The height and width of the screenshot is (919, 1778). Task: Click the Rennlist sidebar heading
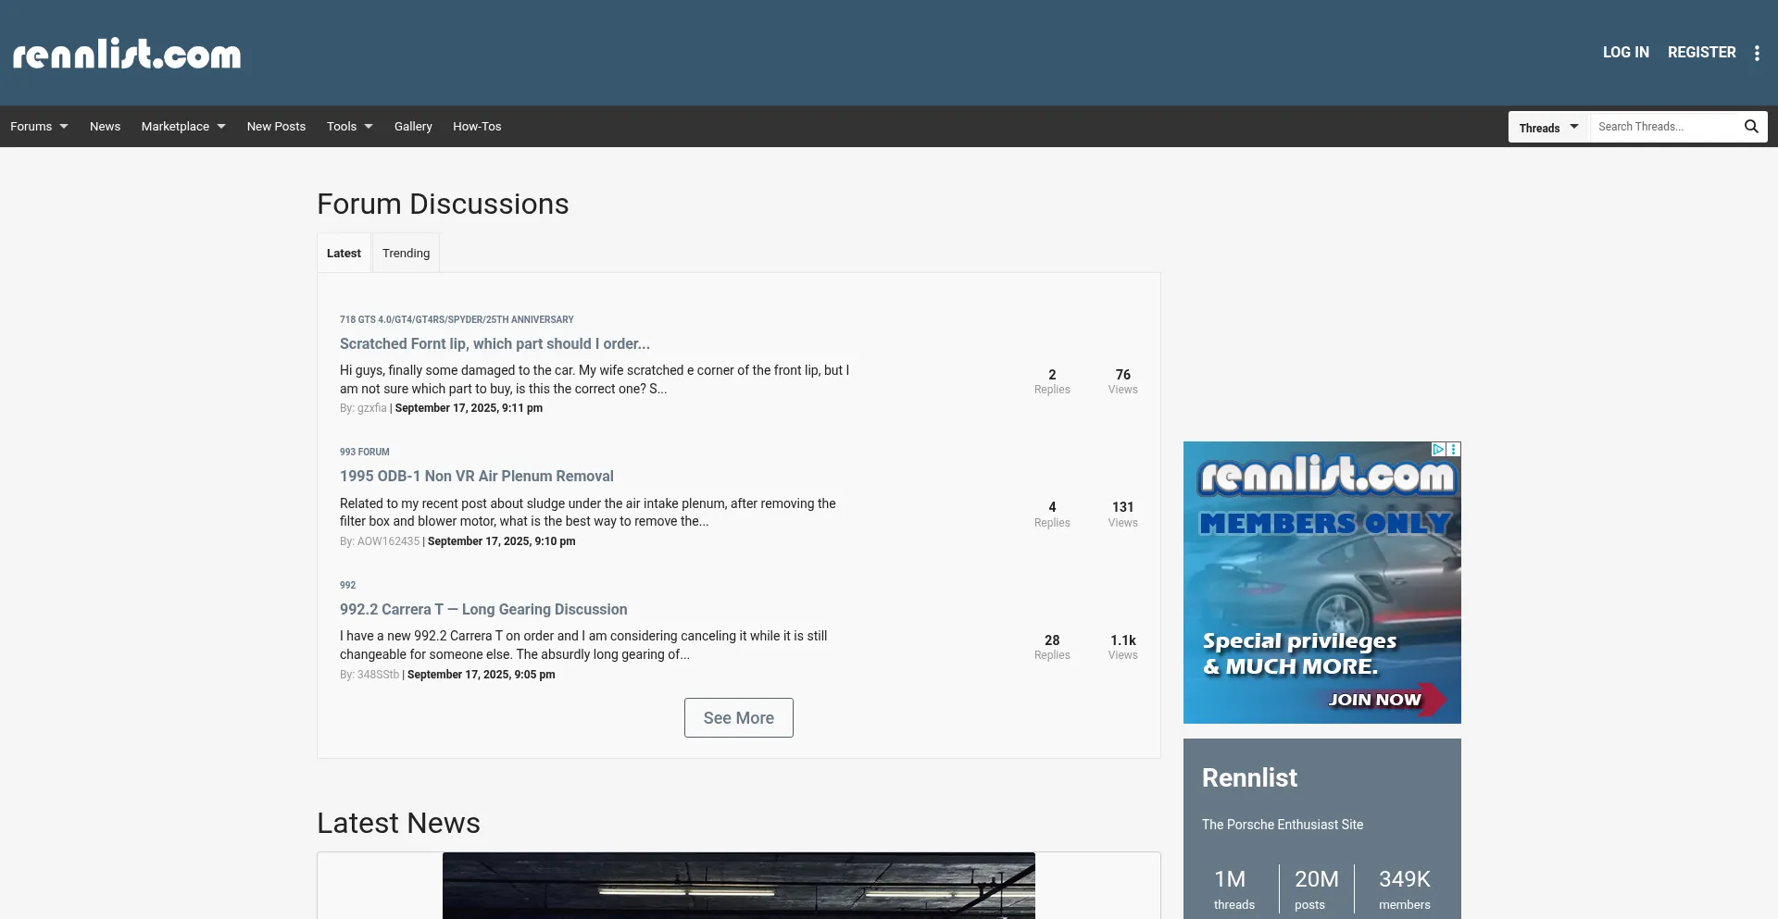[x=1249, y=778]
